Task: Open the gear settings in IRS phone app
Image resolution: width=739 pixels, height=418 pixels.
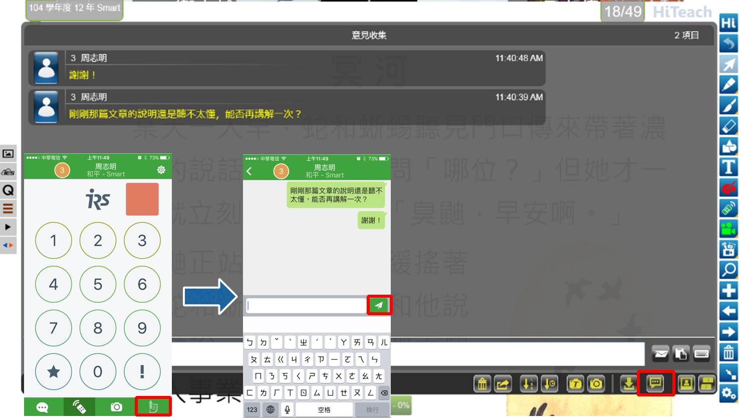Action: [x=161, y=170]
